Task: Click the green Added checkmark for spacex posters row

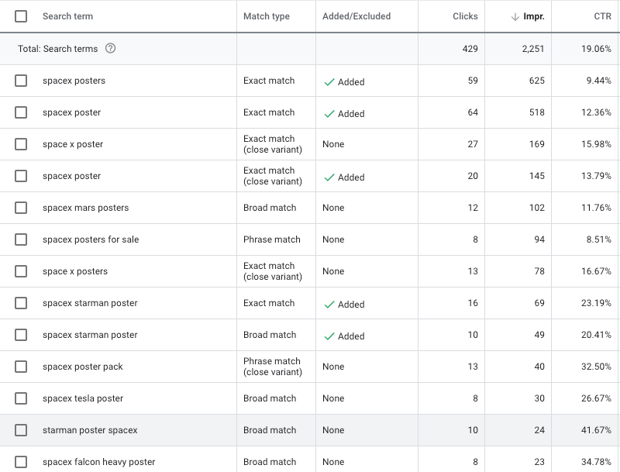Action: (329, 82)
